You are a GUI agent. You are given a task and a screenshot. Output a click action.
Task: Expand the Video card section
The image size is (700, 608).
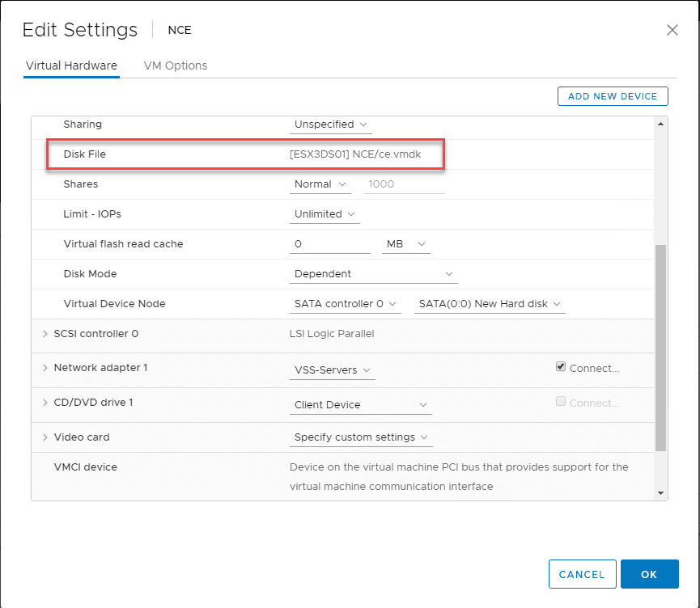[x=45, y=437]
